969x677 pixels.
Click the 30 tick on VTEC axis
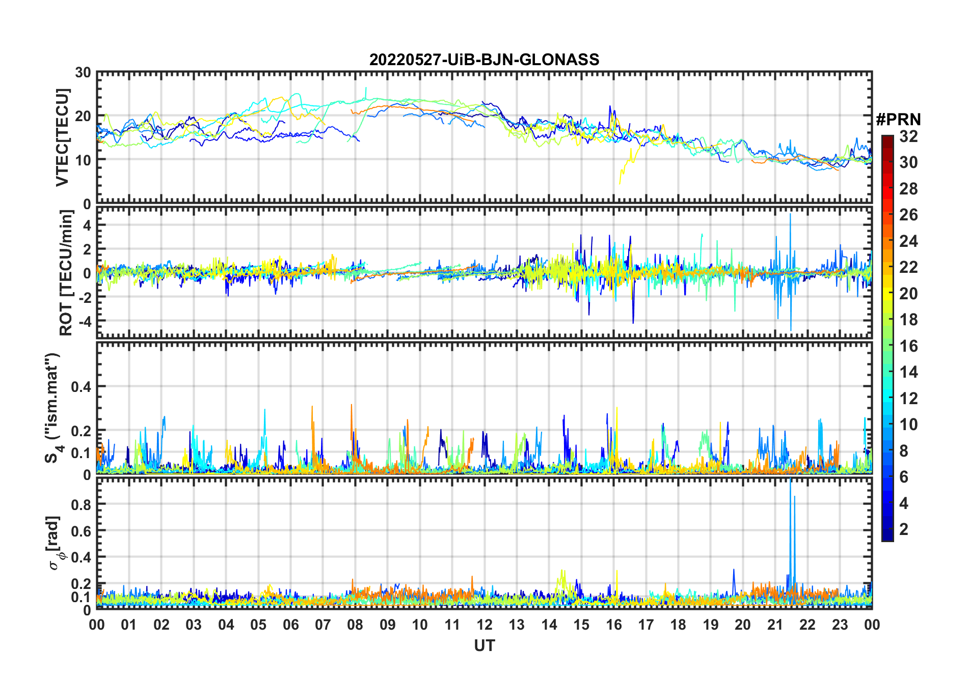83,73
